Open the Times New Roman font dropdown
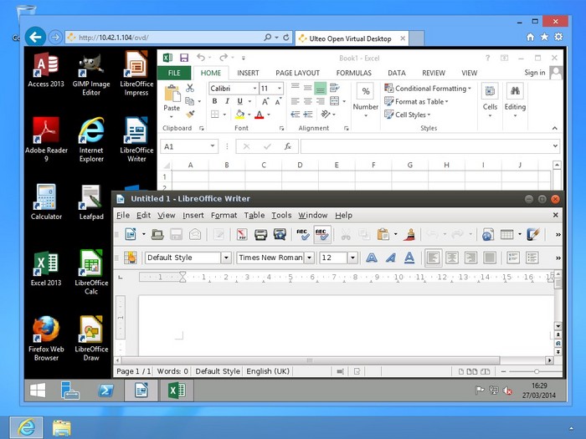Image resolution: width=586 pixels, height=439 pixels. tap(309, 258)
